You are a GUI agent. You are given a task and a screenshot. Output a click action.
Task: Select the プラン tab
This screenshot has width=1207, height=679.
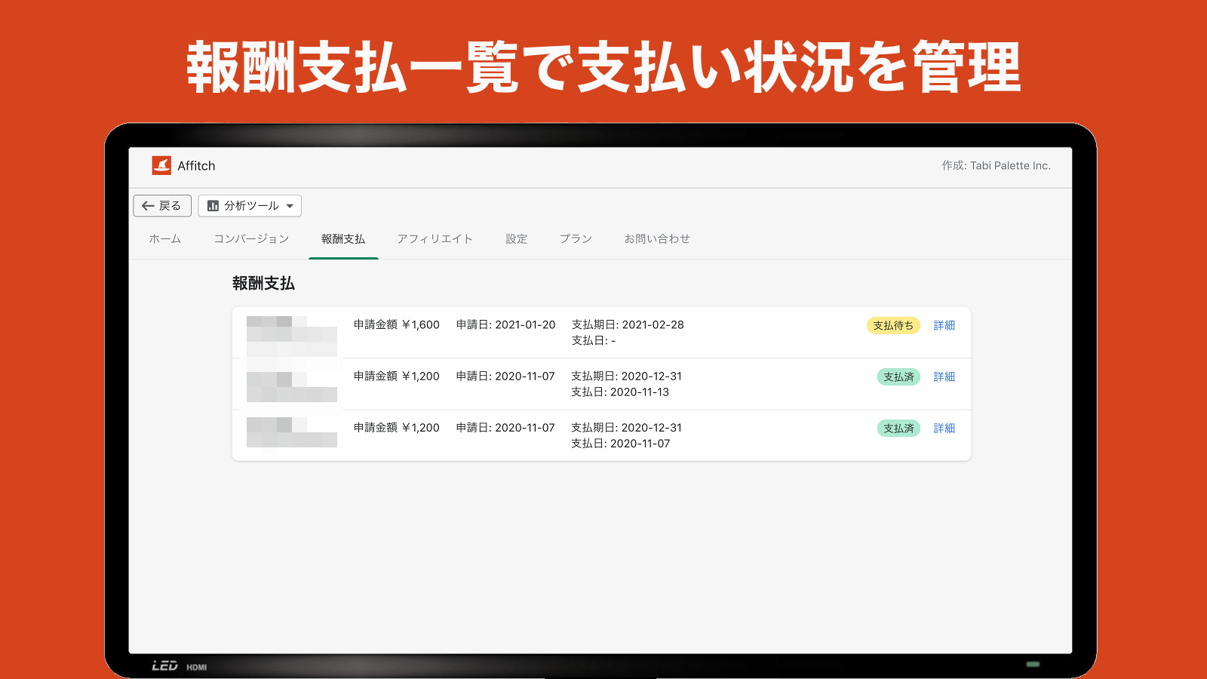click(x=576, y=238)
